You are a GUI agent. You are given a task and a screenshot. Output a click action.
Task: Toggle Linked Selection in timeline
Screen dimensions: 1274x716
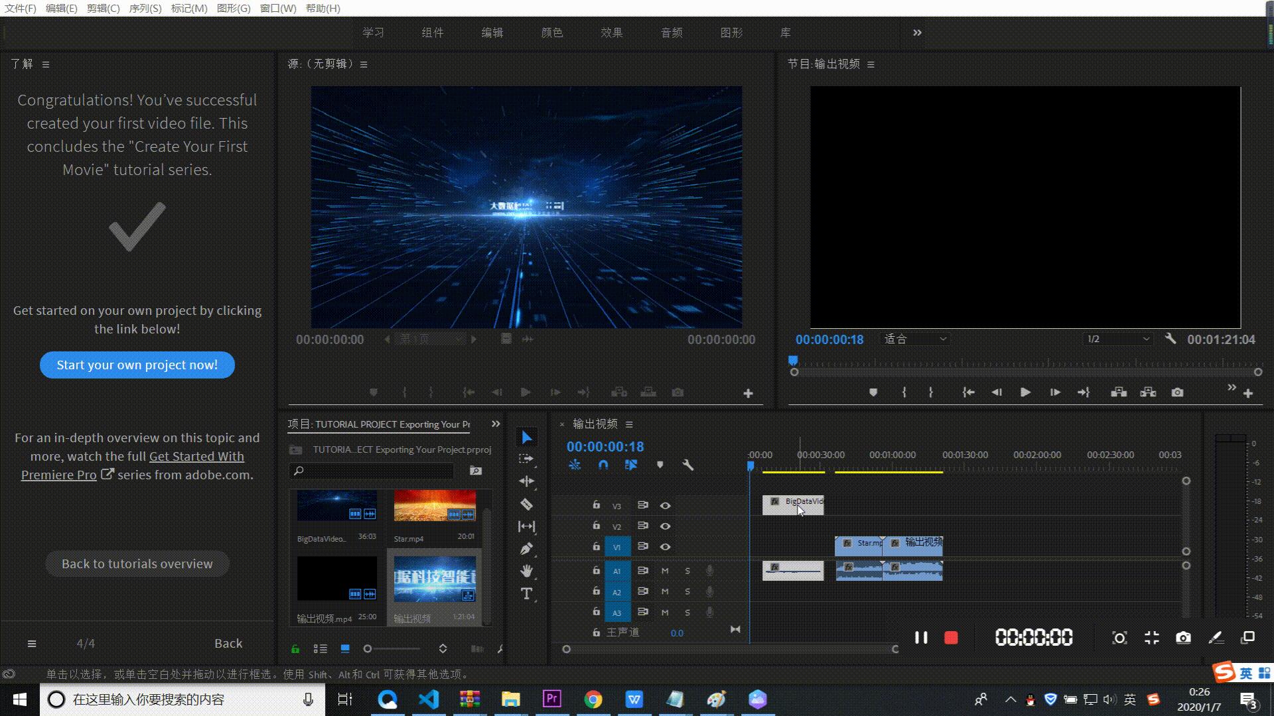pos(631,465)
